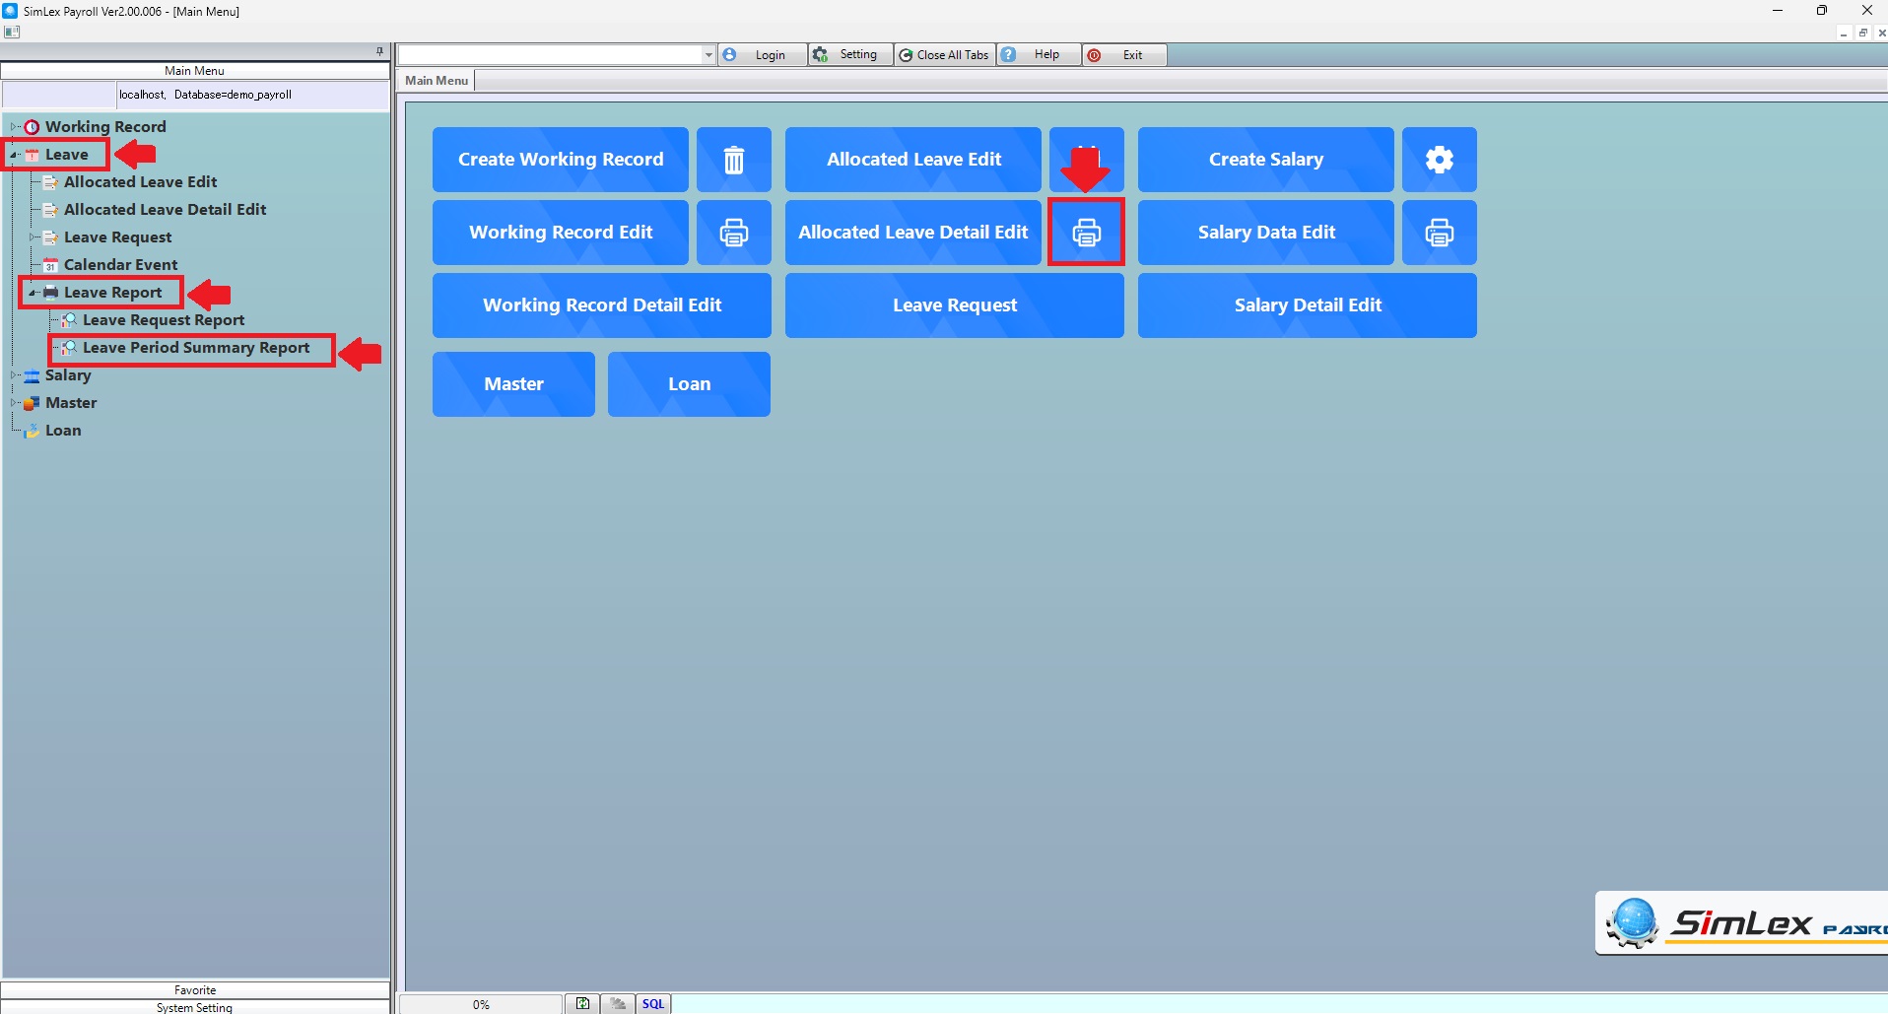Click the printer icon beside Salary Data Edit
The image size is (1888, 1014).
(x=1439, y=233)
